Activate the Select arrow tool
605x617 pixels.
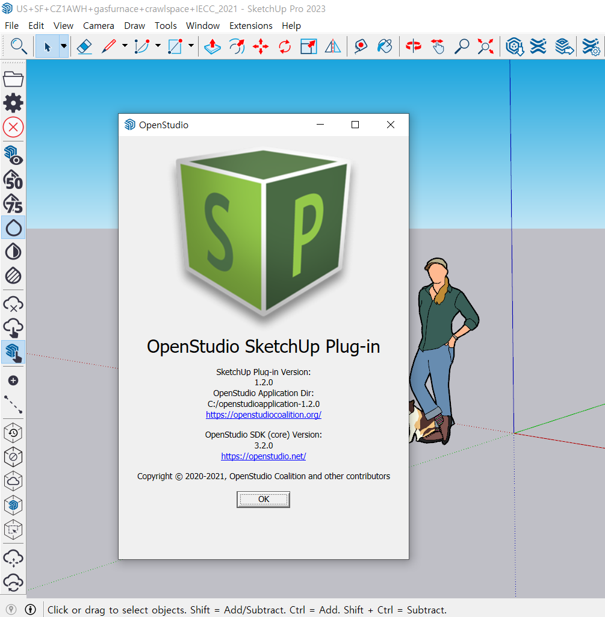[47, 46]
